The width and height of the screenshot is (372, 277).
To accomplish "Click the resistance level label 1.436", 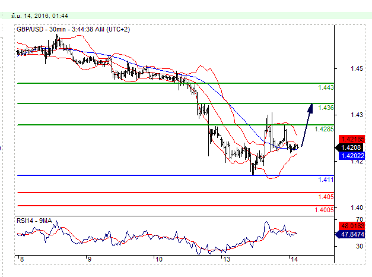I will tap(326, 108).
